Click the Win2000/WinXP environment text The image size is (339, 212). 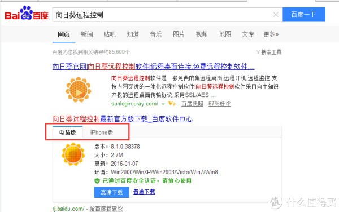164,172
